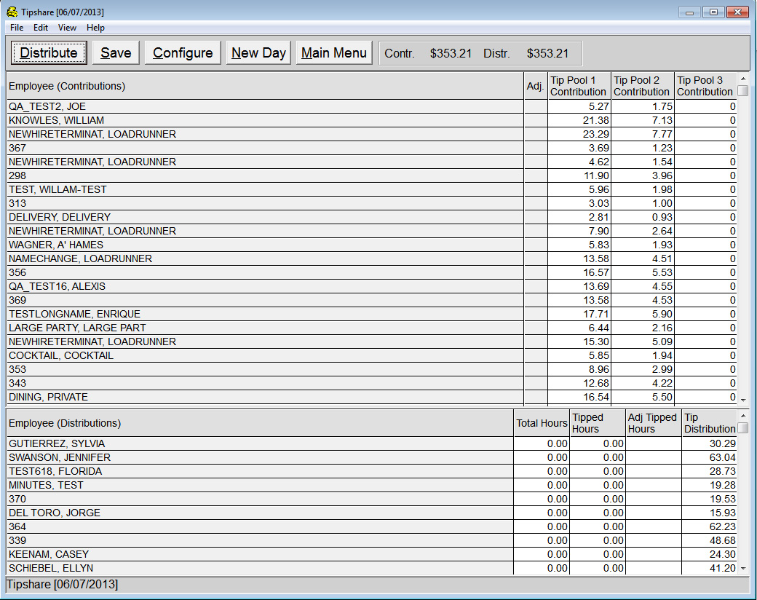
Task: Save the tipshare data
Action: pos(116,53)
